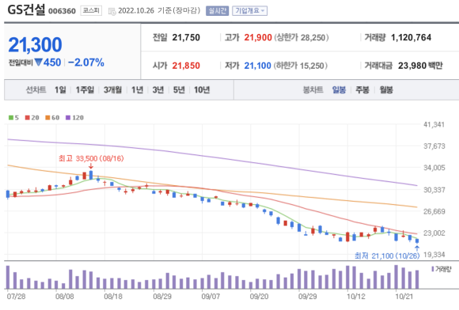Click the red 20-day moving average legend
The image size is (459, 310).
tap(32, 118)
